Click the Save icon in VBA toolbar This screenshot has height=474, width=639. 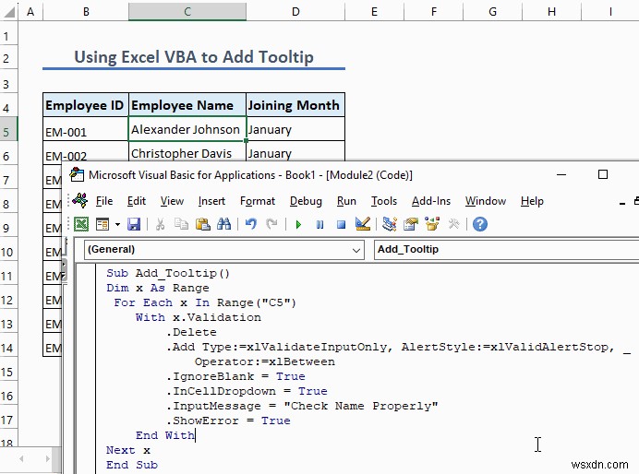[x=134, y=224]
